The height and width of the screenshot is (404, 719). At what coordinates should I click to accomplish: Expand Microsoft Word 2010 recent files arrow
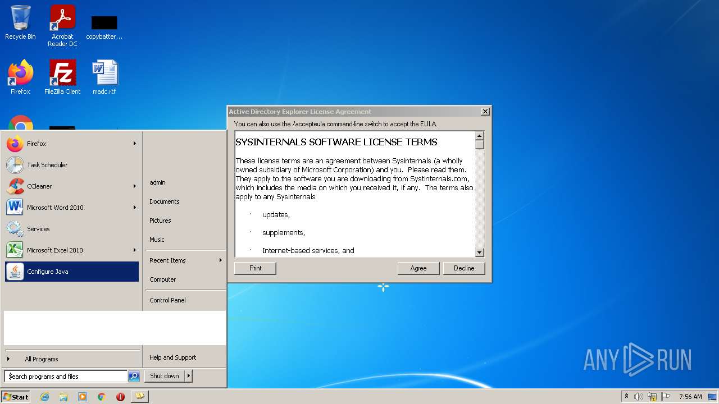(x=135, y=208)
